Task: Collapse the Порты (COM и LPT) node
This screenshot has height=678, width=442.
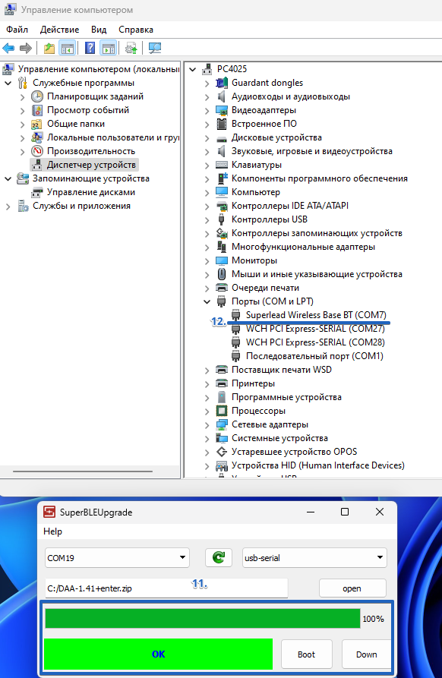Action: (x=207, y=302)
